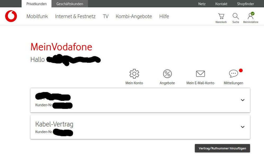Viewport: 264px width, 157px height.
Task: Open the Internet & Festnetz menu
Action: click(75, 16)
